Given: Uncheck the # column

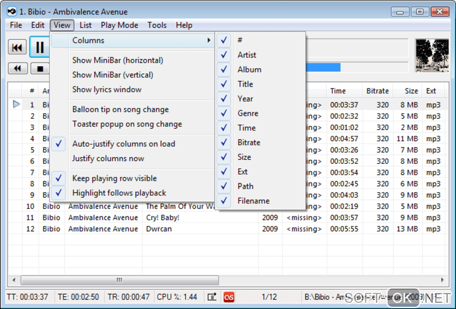Looking at the screenshot, I should [260, 40].
